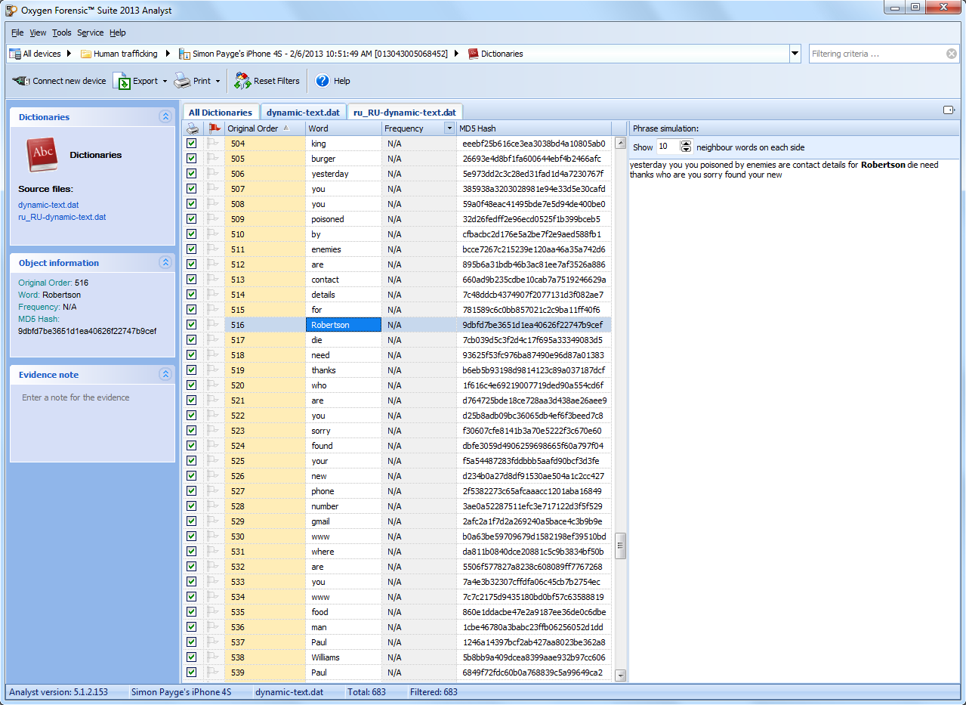The width and height of the screenshot is (966, 705).
Task: Click the Export toolbar icon
Action: [122, 81]
